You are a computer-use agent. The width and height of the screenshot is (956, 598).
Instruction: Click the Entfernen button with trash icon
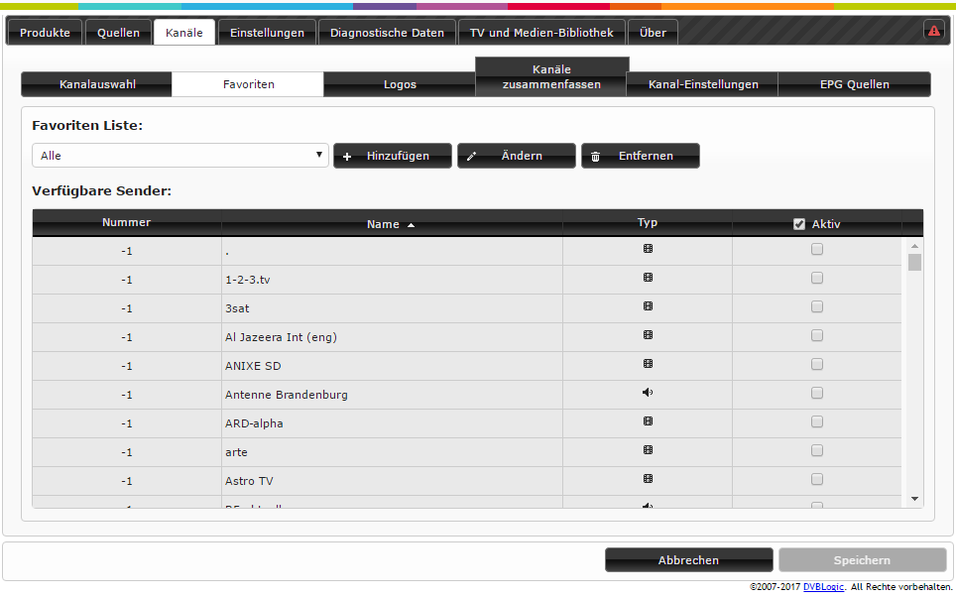coord(641,156)
